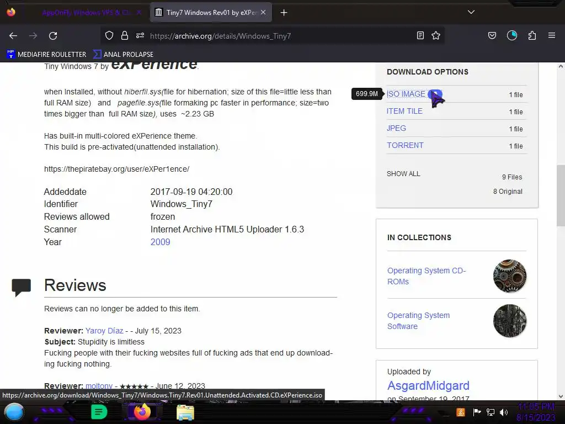Click the gears thumbnail for CD-ROMs collection

(x=509, y=276)
